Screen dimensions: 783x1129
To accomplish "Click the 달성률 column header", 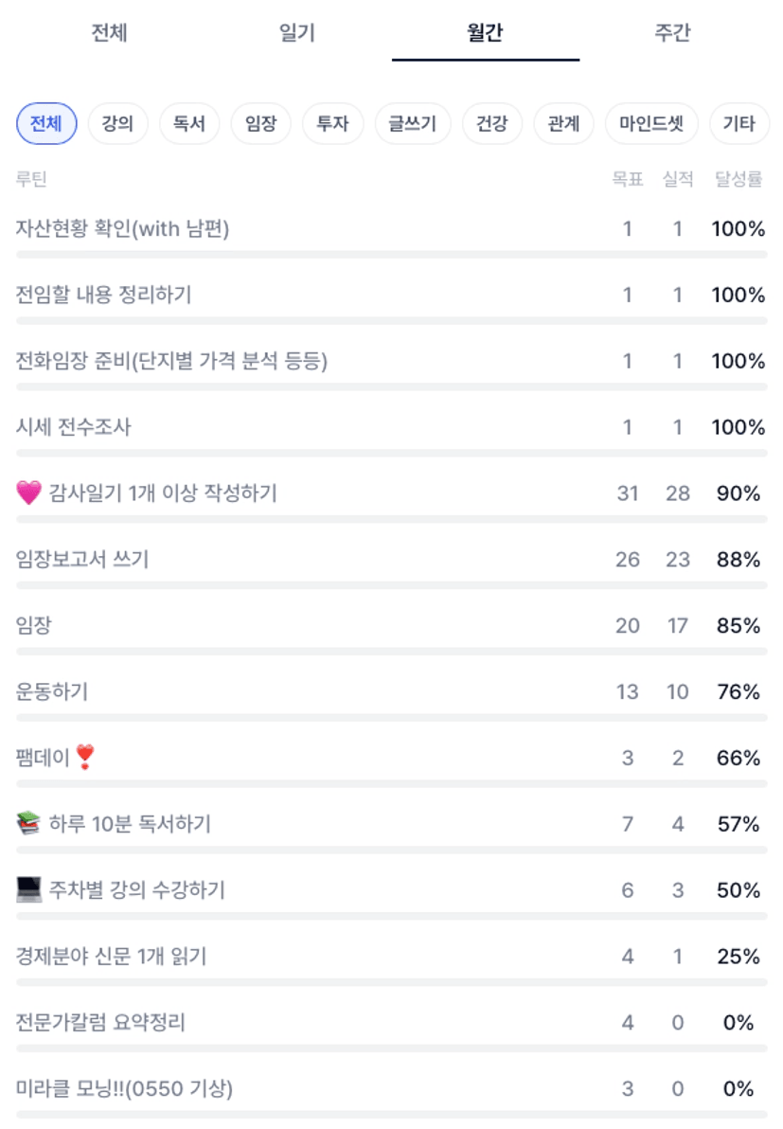I will click(739, 179).
